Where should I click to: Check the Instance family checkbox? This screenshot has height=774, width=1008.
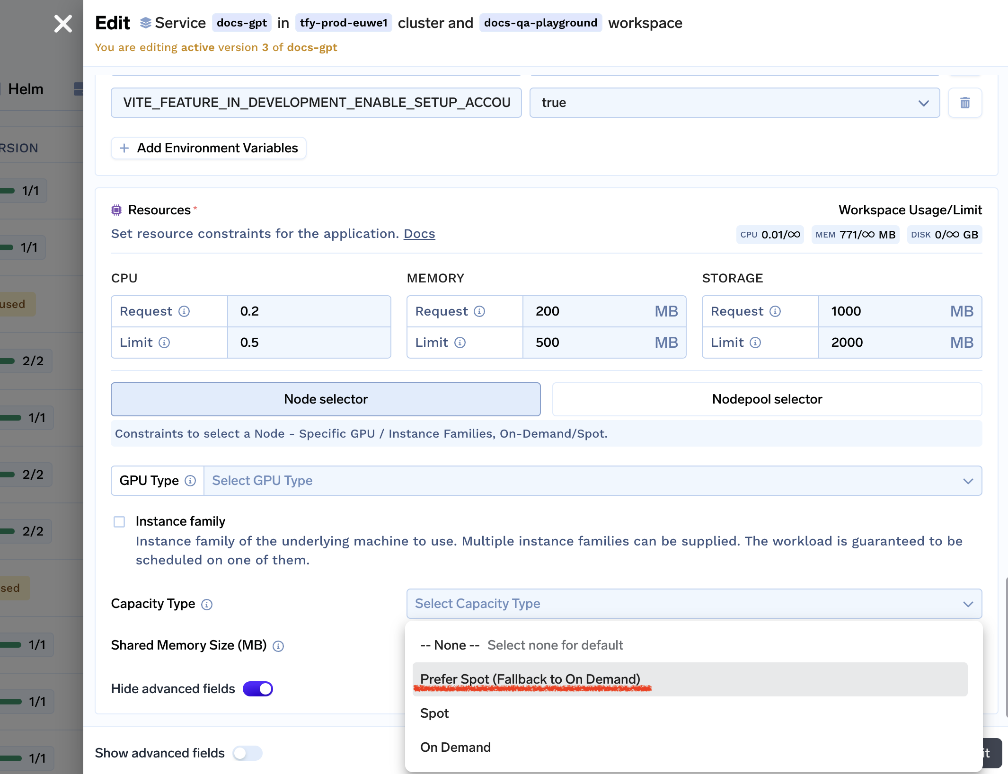(119, 522)
